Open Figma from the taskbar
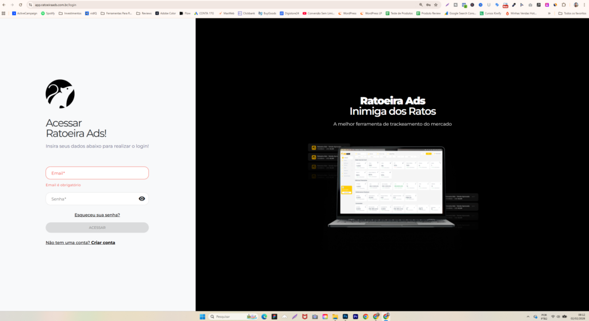 click(x=274, y=316)
